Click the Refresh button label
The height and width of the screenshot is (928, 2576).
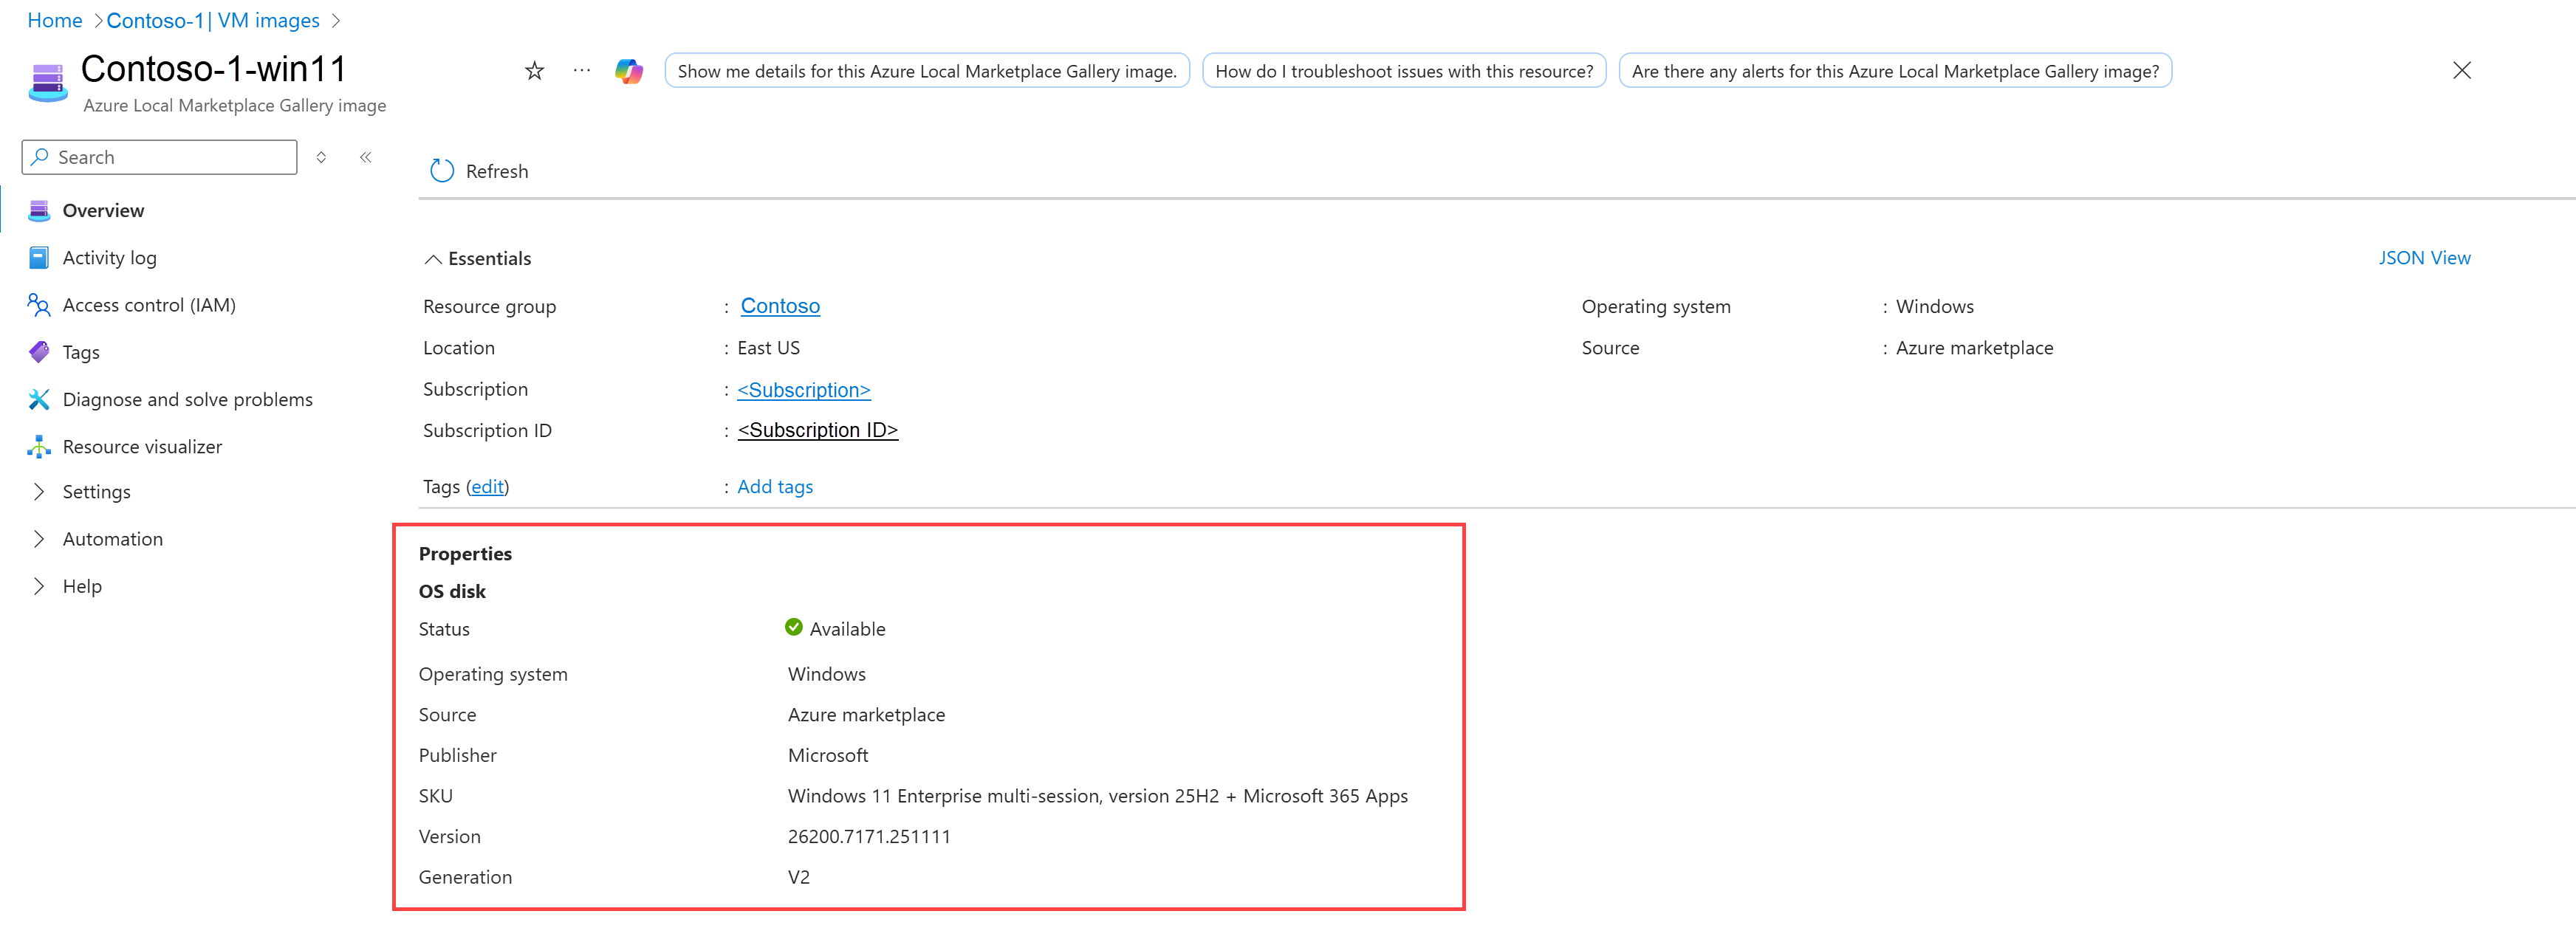[497, 171]
